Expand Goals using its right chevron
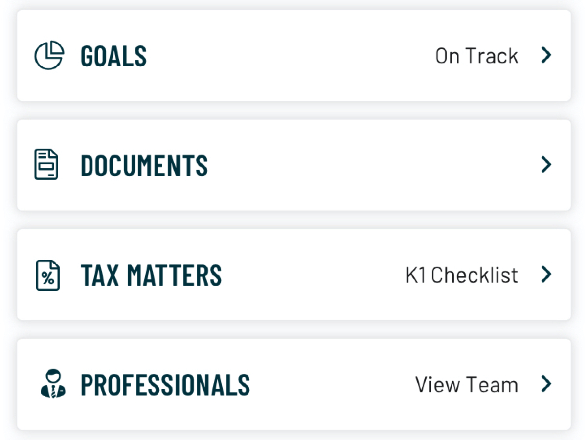Image resolution: width=587 pixels, height=440 pixels. 546,55
